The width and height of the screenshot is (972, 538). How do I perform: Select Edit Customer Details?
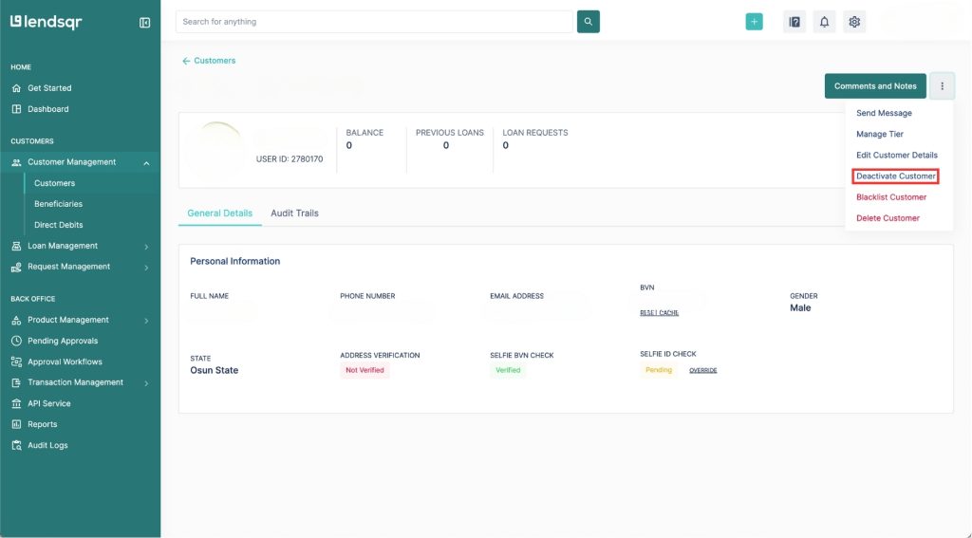point(897,155)
